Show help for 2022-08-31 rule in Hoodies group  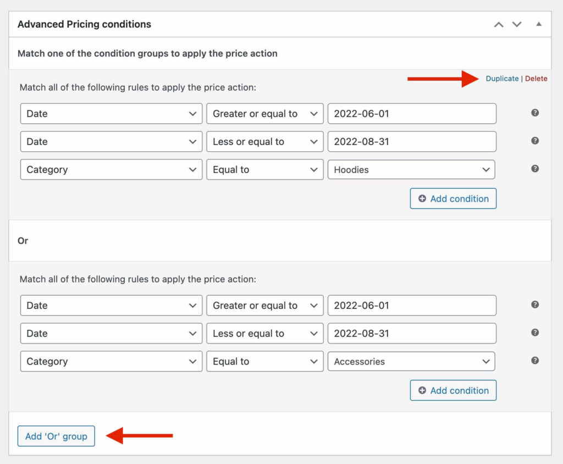point(535,141)
